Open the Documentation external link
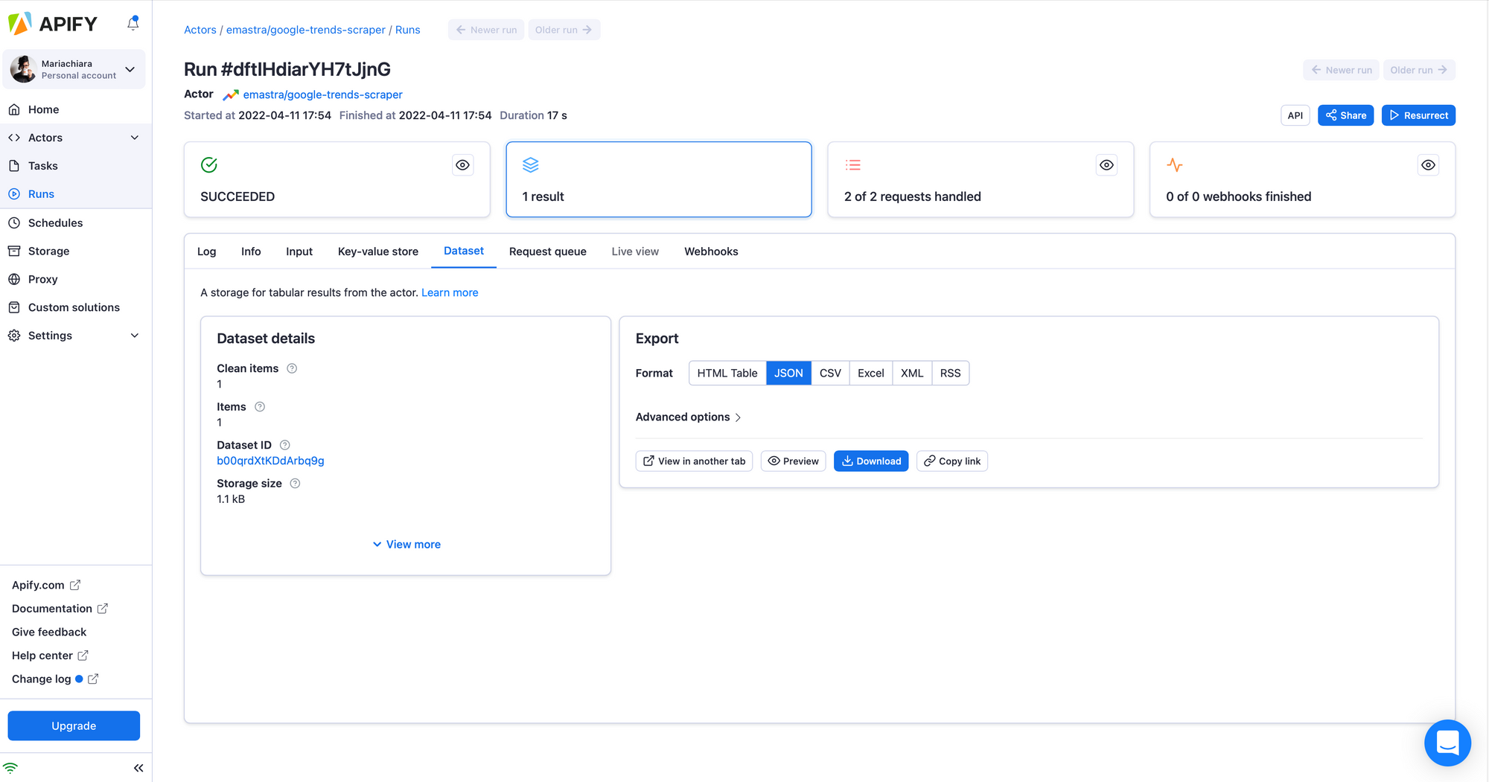Viewport: 1489px width, 782px height. 60,609
